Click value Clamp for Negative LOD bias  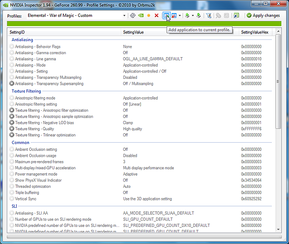[x=128, y=122]
